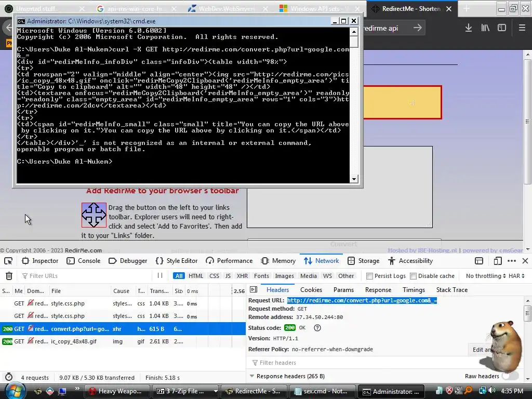Switch to sex.cmd Notepad taskbar button
This screenshot has height=399, width=532.
(322, 391)
